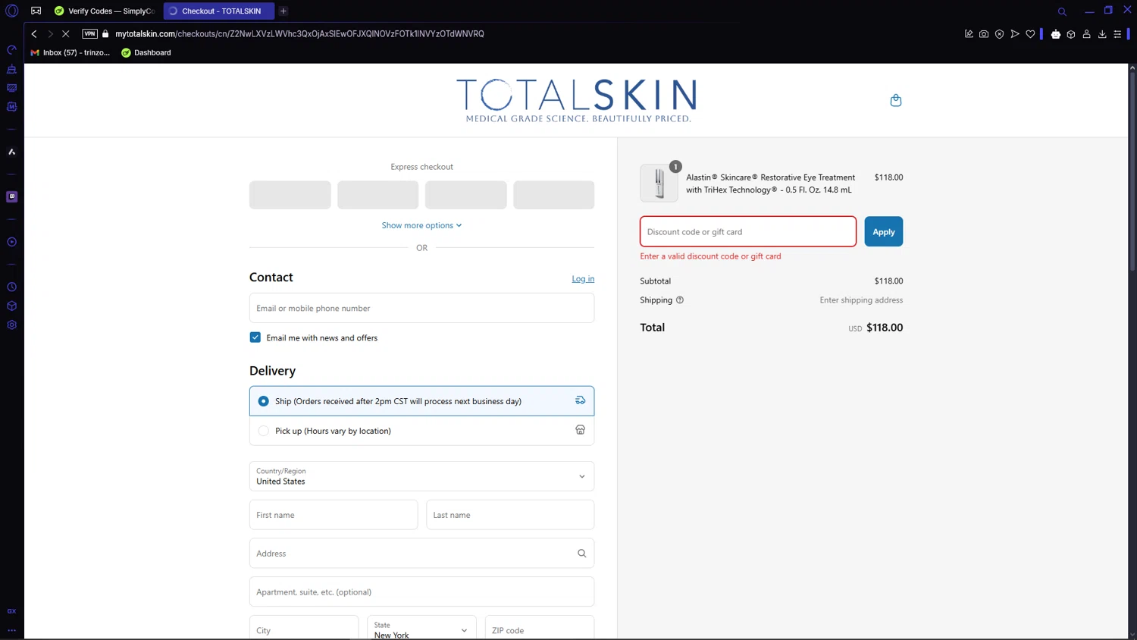Stop loading the current page
The width and height of the screenshot is (1137, 640).
point(66,33)
